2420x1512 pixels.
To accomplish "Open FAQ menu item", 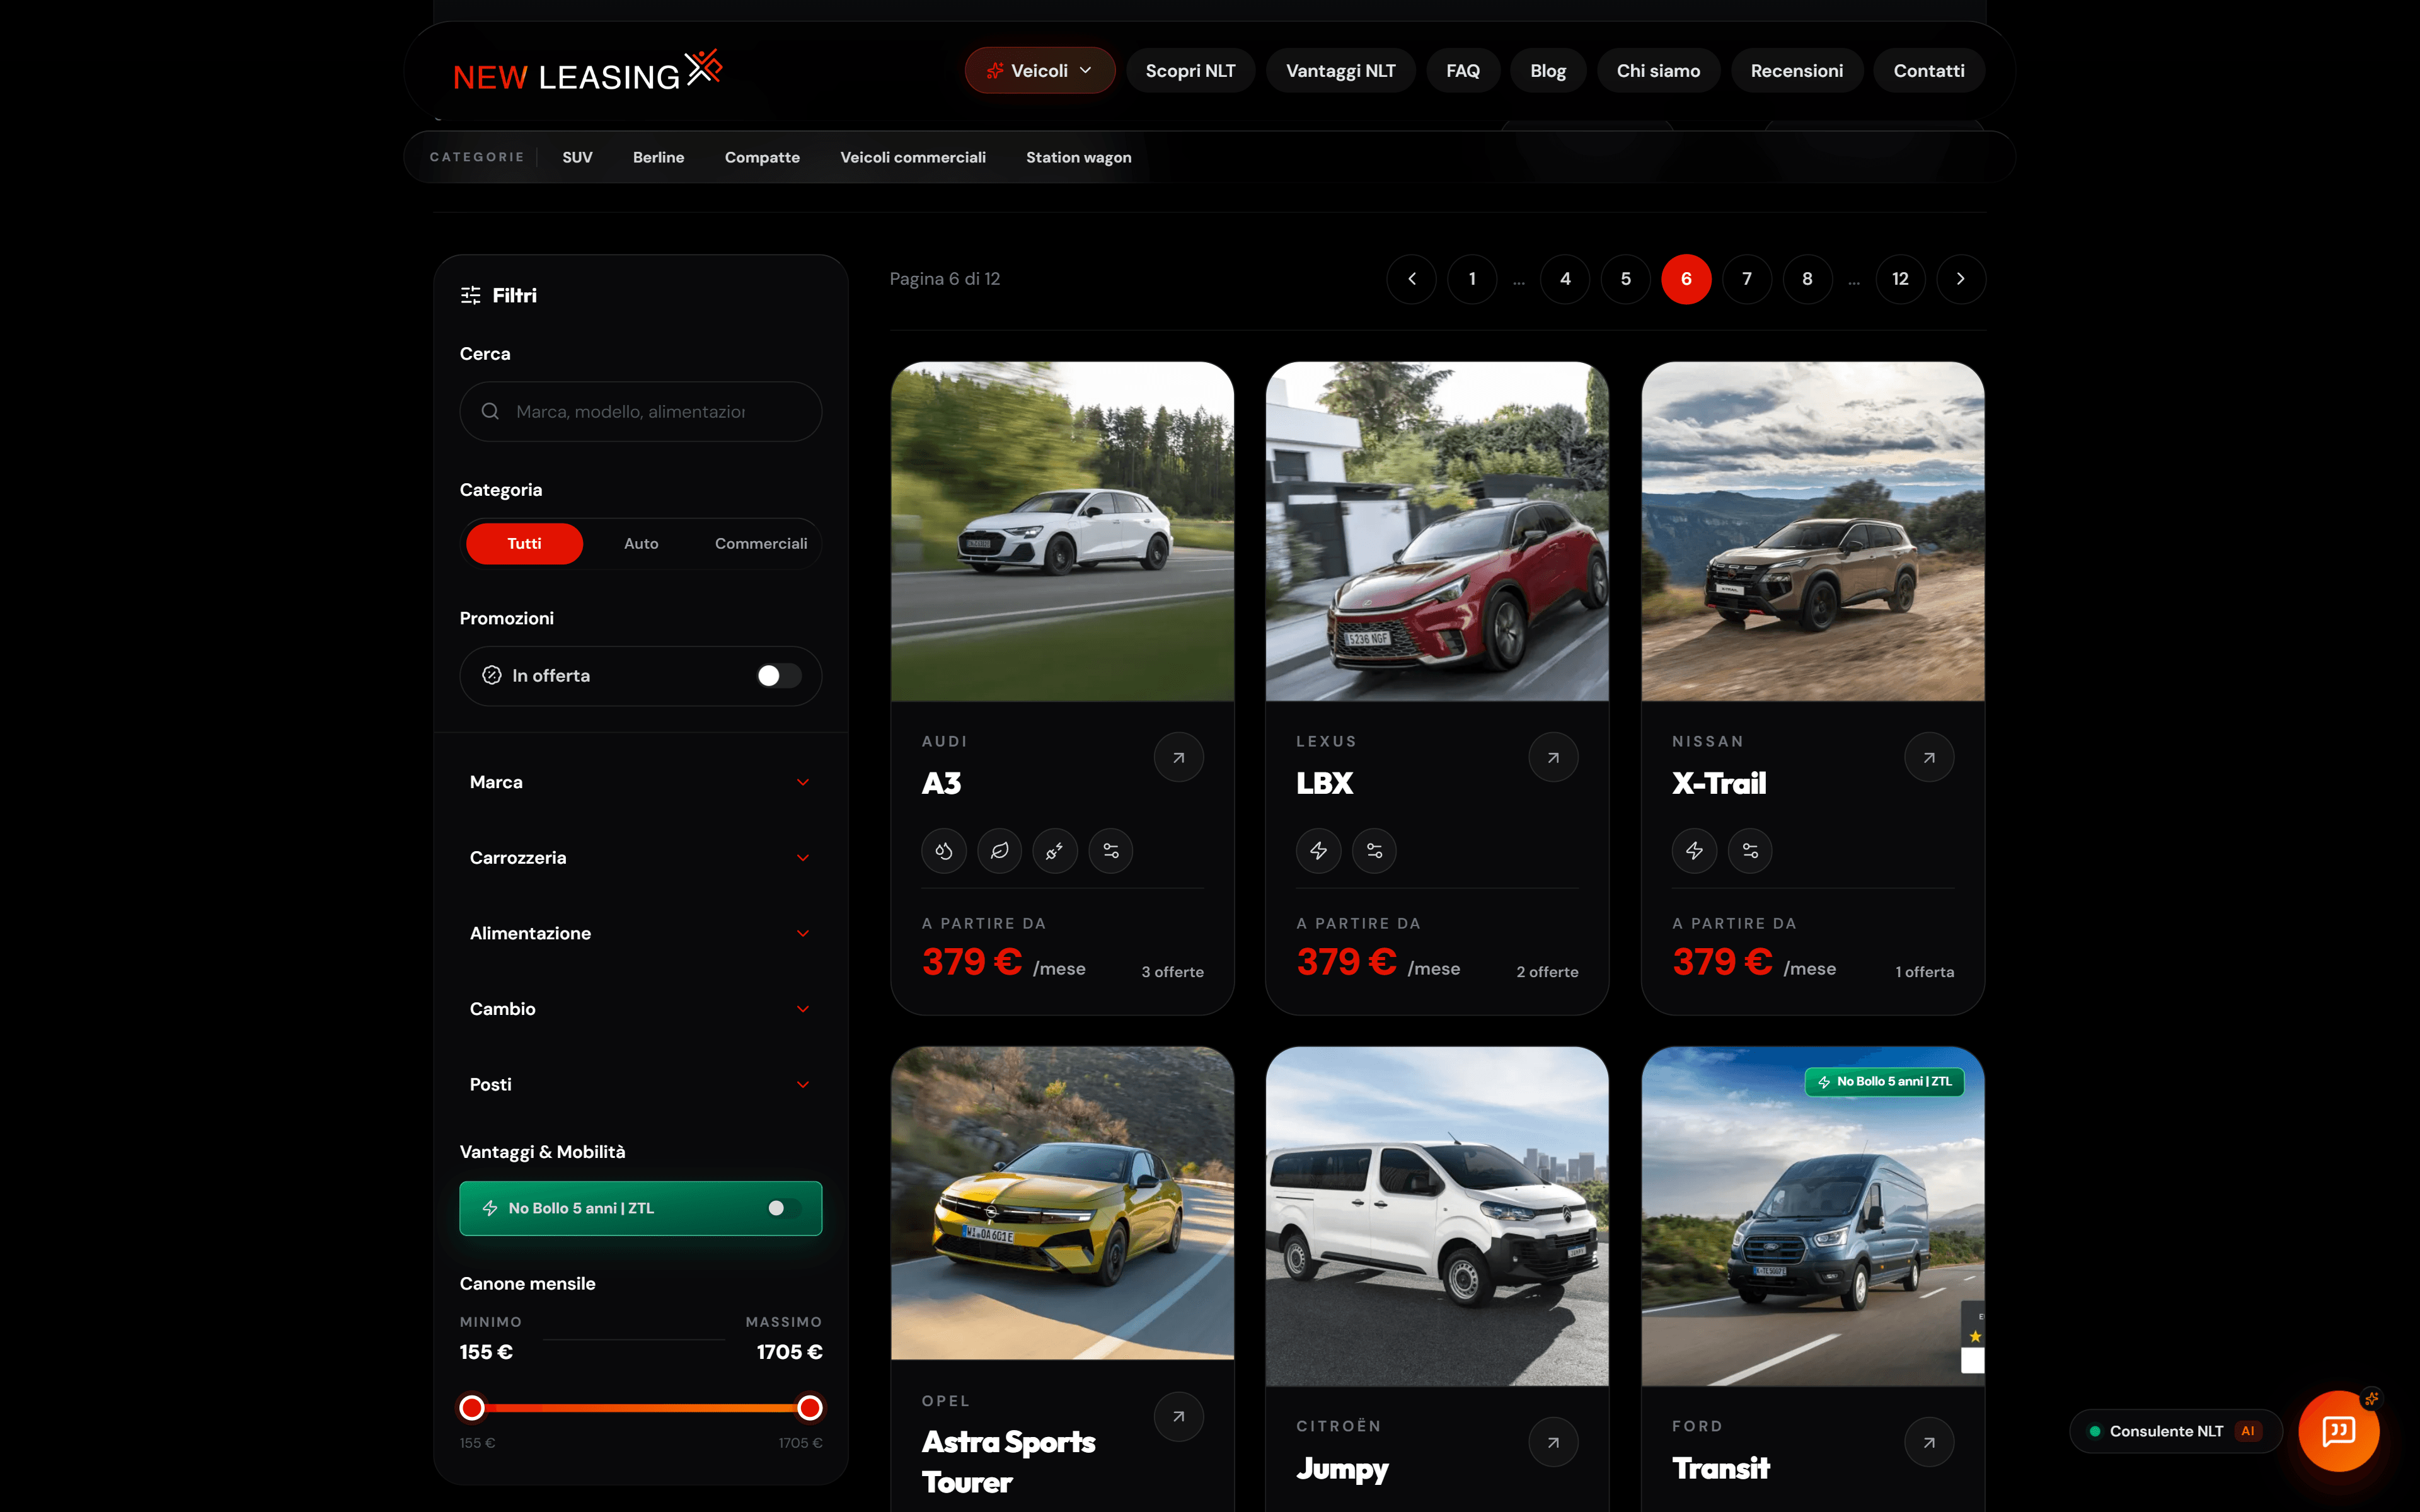I will click(x=1462, y=71).
